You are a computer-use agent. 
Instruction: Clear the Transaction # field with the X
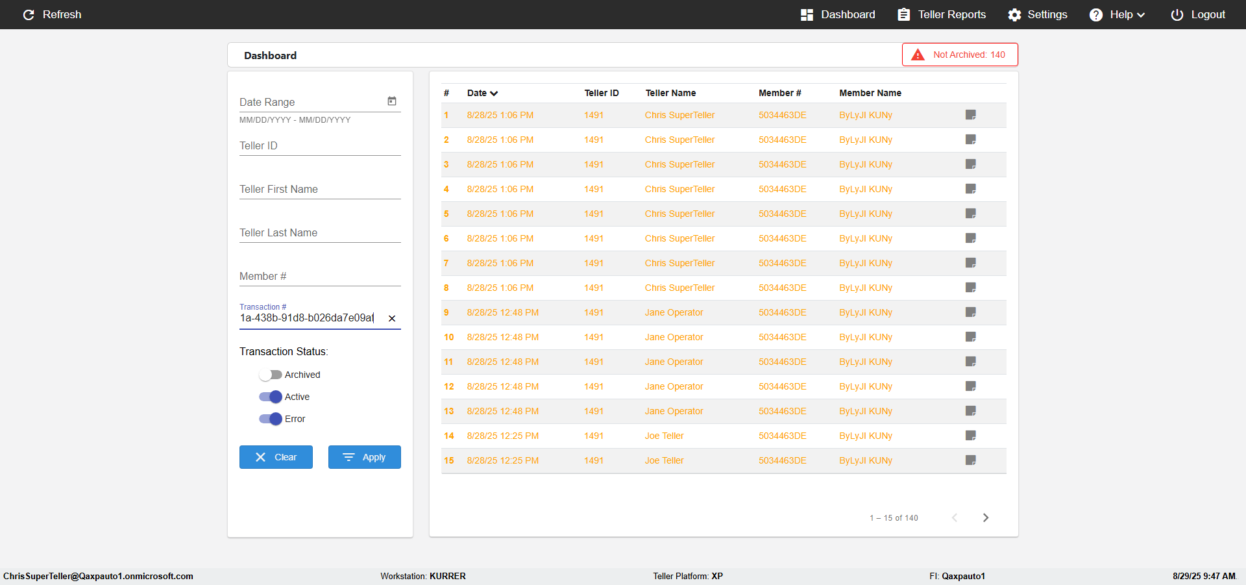tap(392, 318)
